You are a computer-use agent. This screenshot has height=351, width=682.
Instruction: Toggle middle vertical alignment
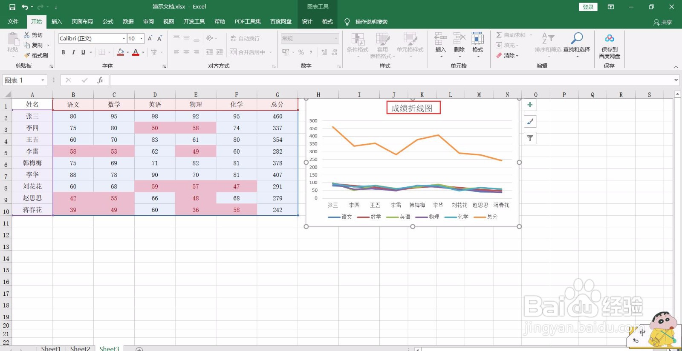pos(186,38)
